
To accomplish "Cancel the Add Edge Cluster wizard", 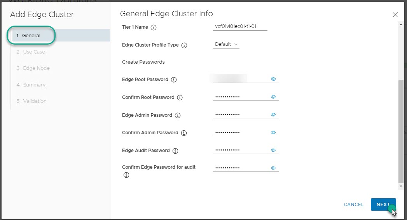I will (x=354, y=204).
